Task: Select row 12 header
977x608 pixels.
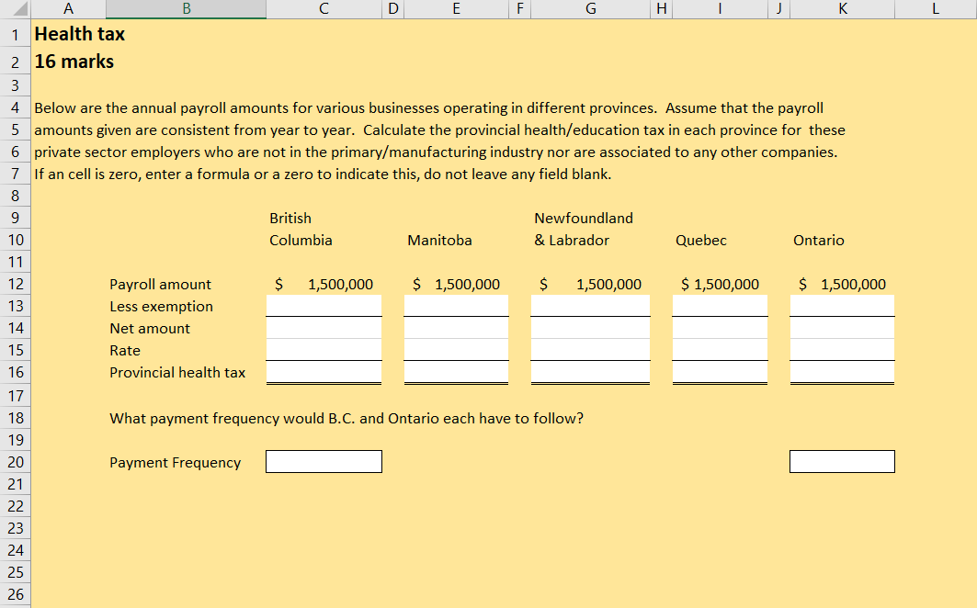Action: click(x=15, y=284)
